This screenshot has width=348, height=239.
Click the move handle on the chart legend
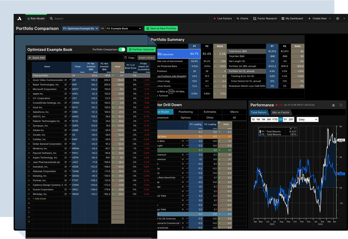click(291, 128)
